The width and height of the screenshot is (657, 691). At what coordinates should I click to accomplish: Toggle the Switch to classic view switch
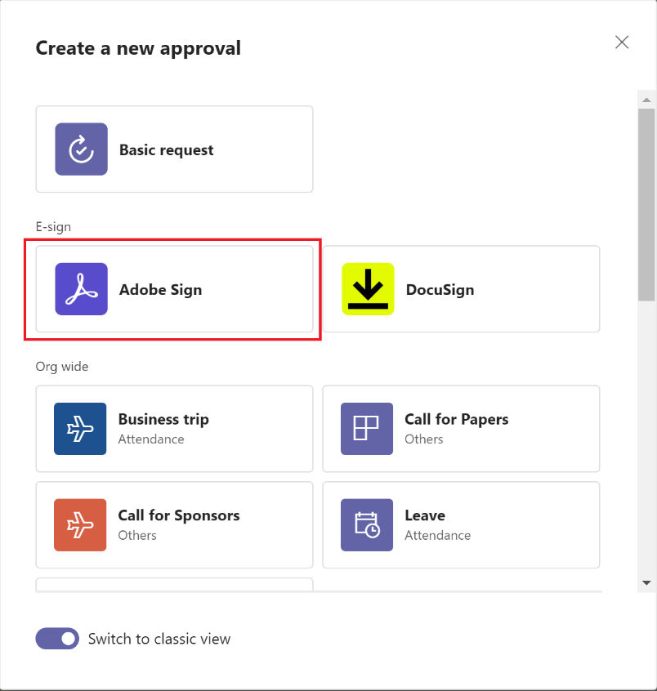click(57, 639)
